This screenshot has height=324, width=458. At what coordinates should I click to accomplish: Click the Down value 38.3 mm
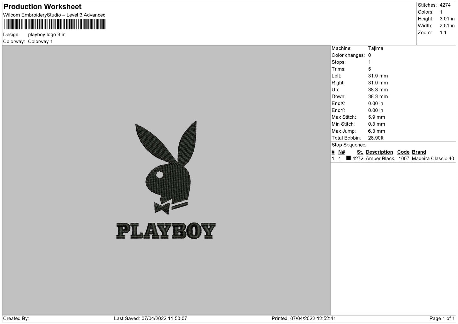[378, 96]
